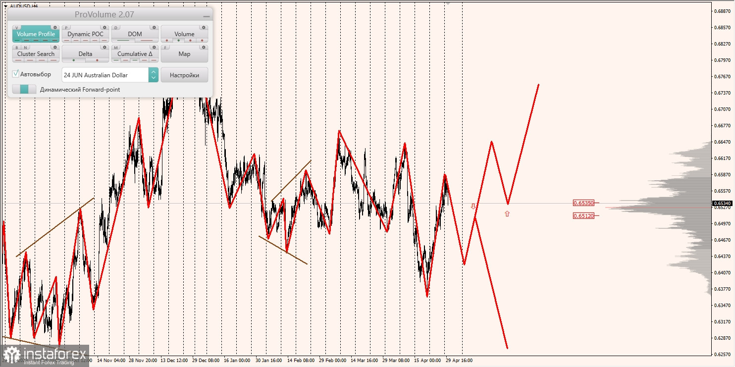735x367 pixels.
Task: Select red dot segment under Delta
Action: click(x=97, y=60)
